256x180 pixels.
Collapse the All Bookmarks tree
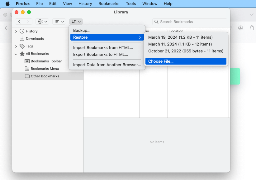(16, 54)
